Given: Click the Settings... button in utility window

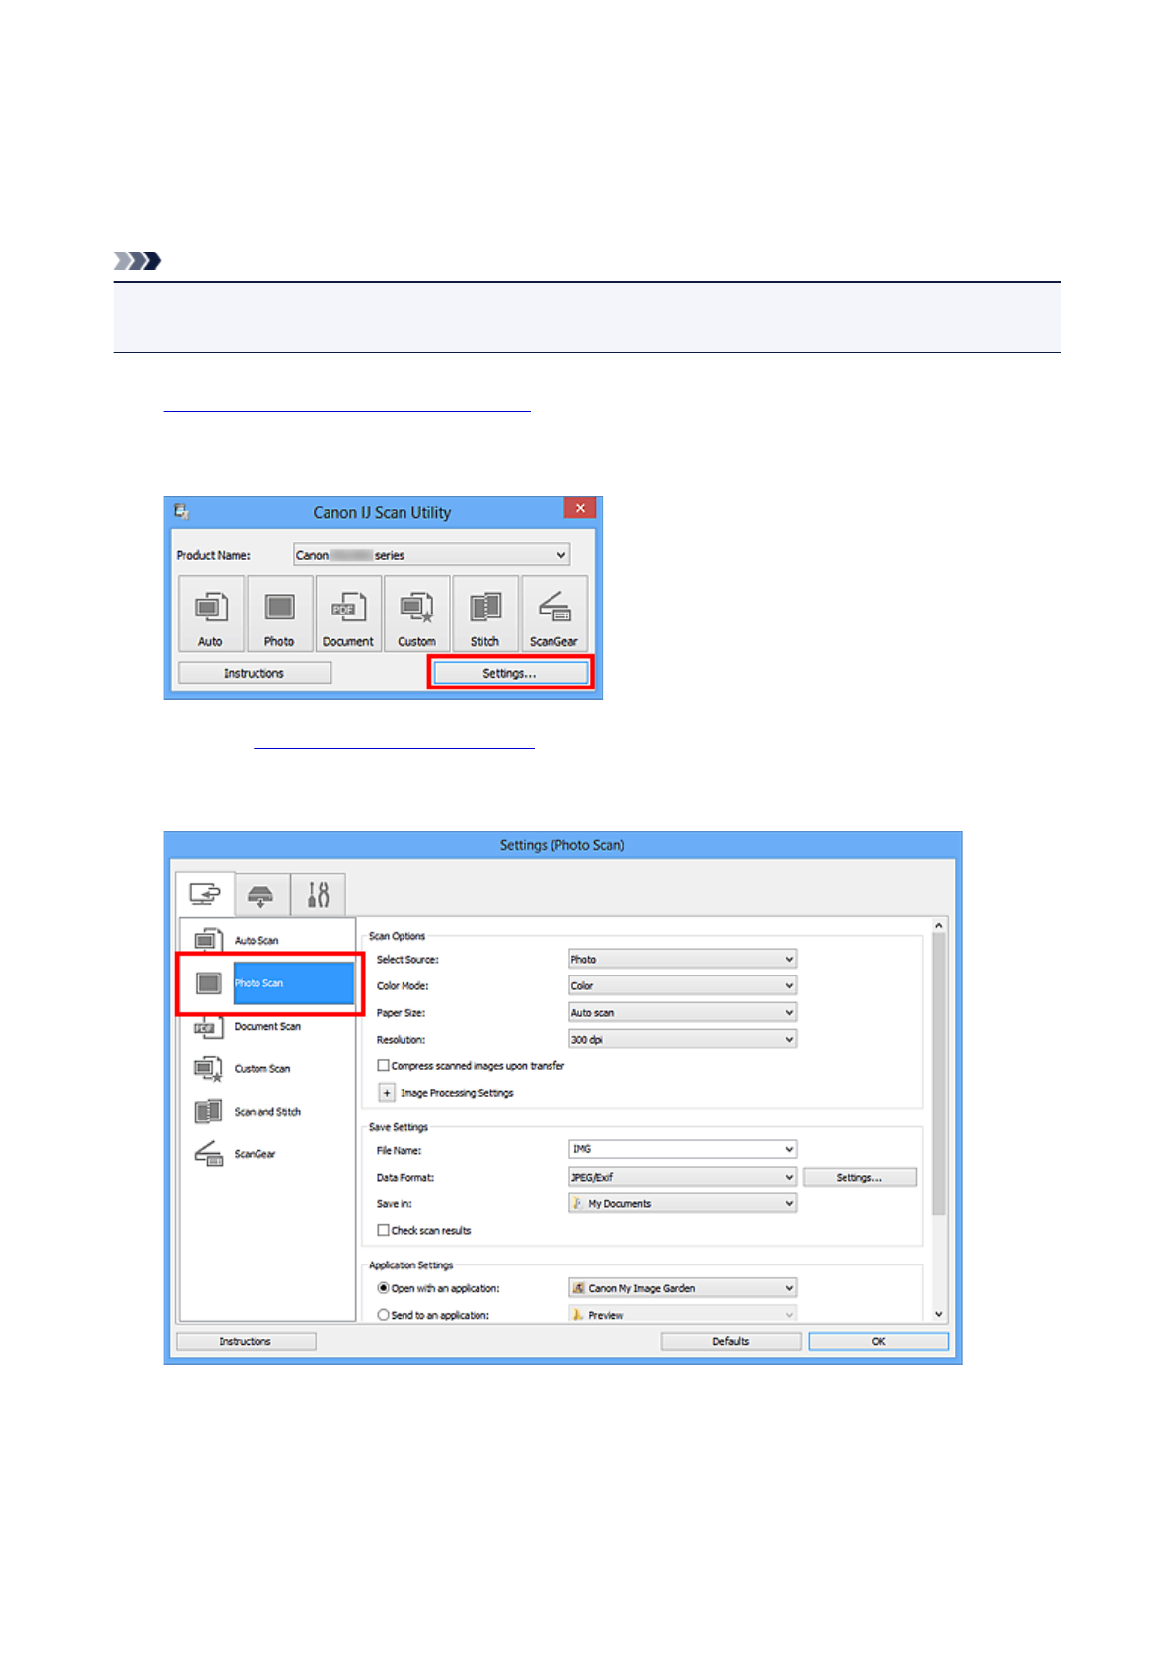Looking at the screenshot, I should coord(509,673).
